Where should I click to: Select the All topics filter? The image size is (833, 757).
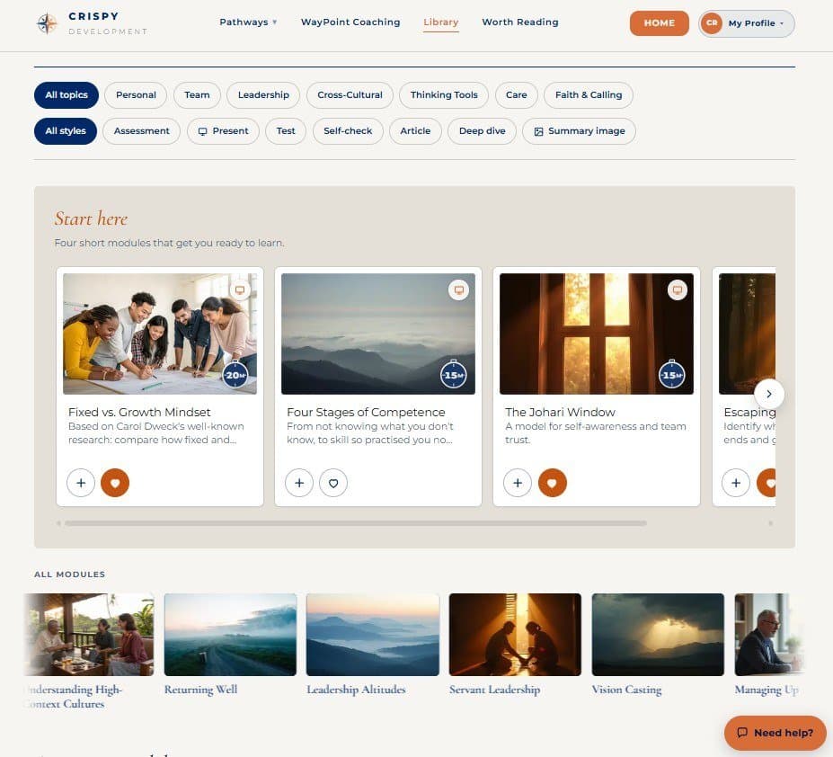66,95
